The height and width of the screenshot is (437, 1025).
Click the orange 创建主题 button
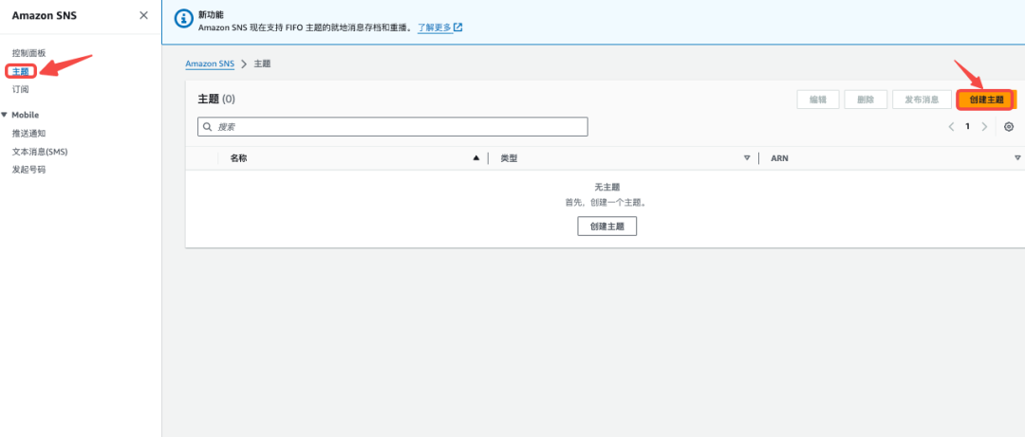click(986, 100)
